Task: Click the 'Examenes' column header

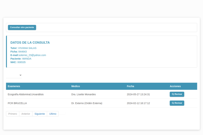Action: 14,86
